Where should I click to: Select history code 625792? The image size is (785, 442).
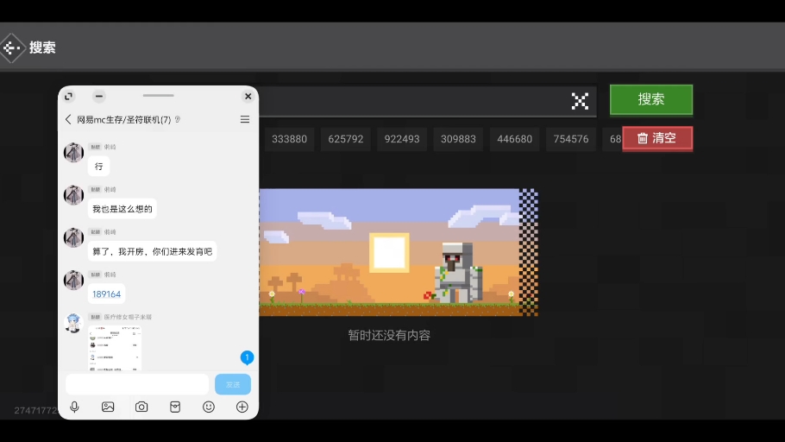pos(345,139)
